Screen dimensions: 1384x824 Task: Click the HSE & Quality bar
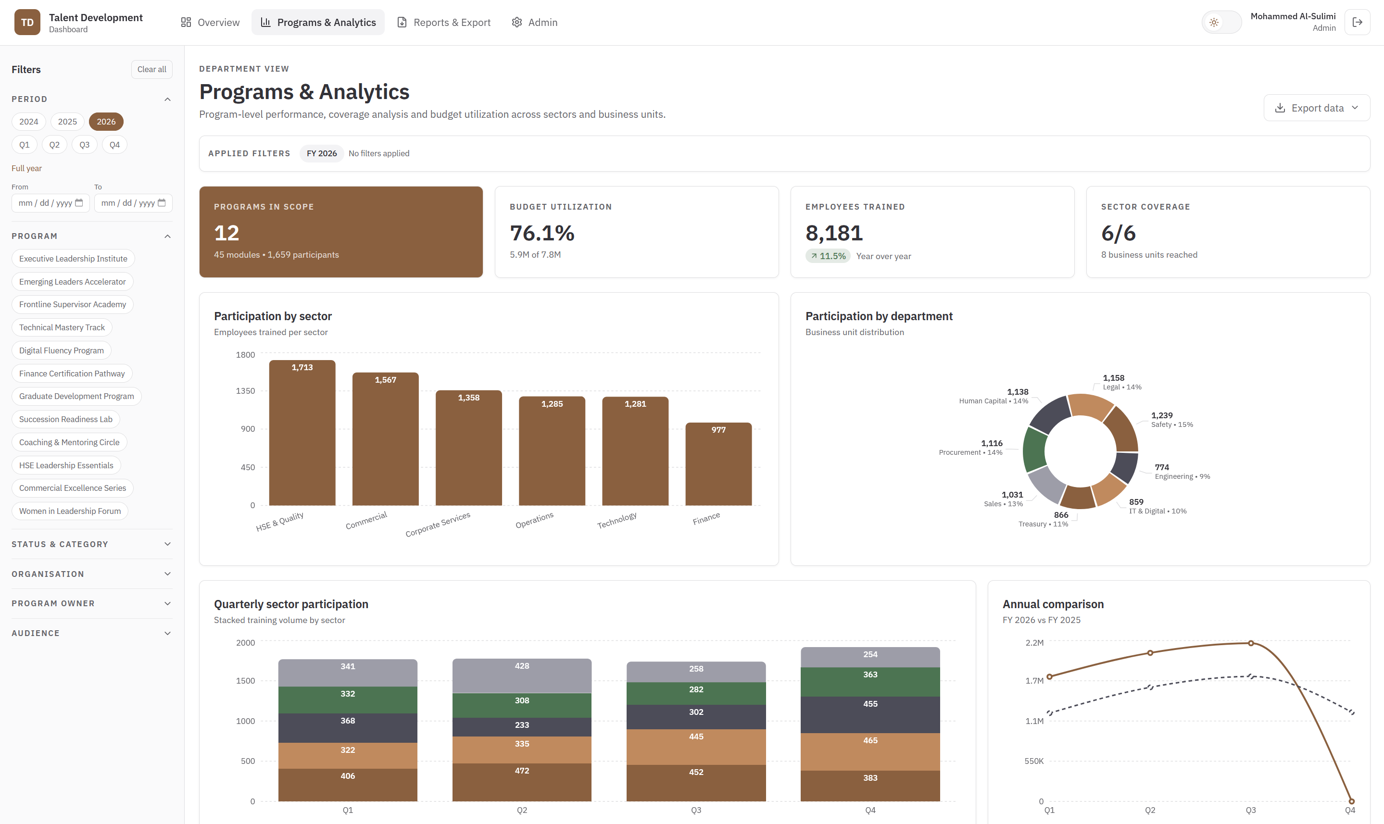(302, 433)
